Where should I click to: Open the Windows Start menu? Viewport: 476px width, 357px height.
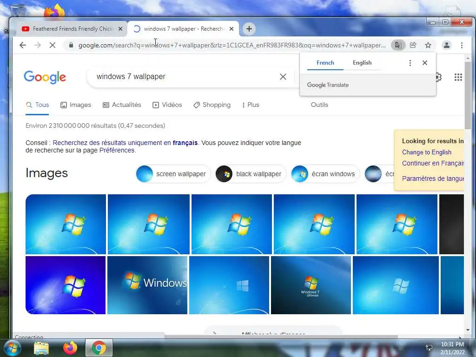[x=12, y=348]
